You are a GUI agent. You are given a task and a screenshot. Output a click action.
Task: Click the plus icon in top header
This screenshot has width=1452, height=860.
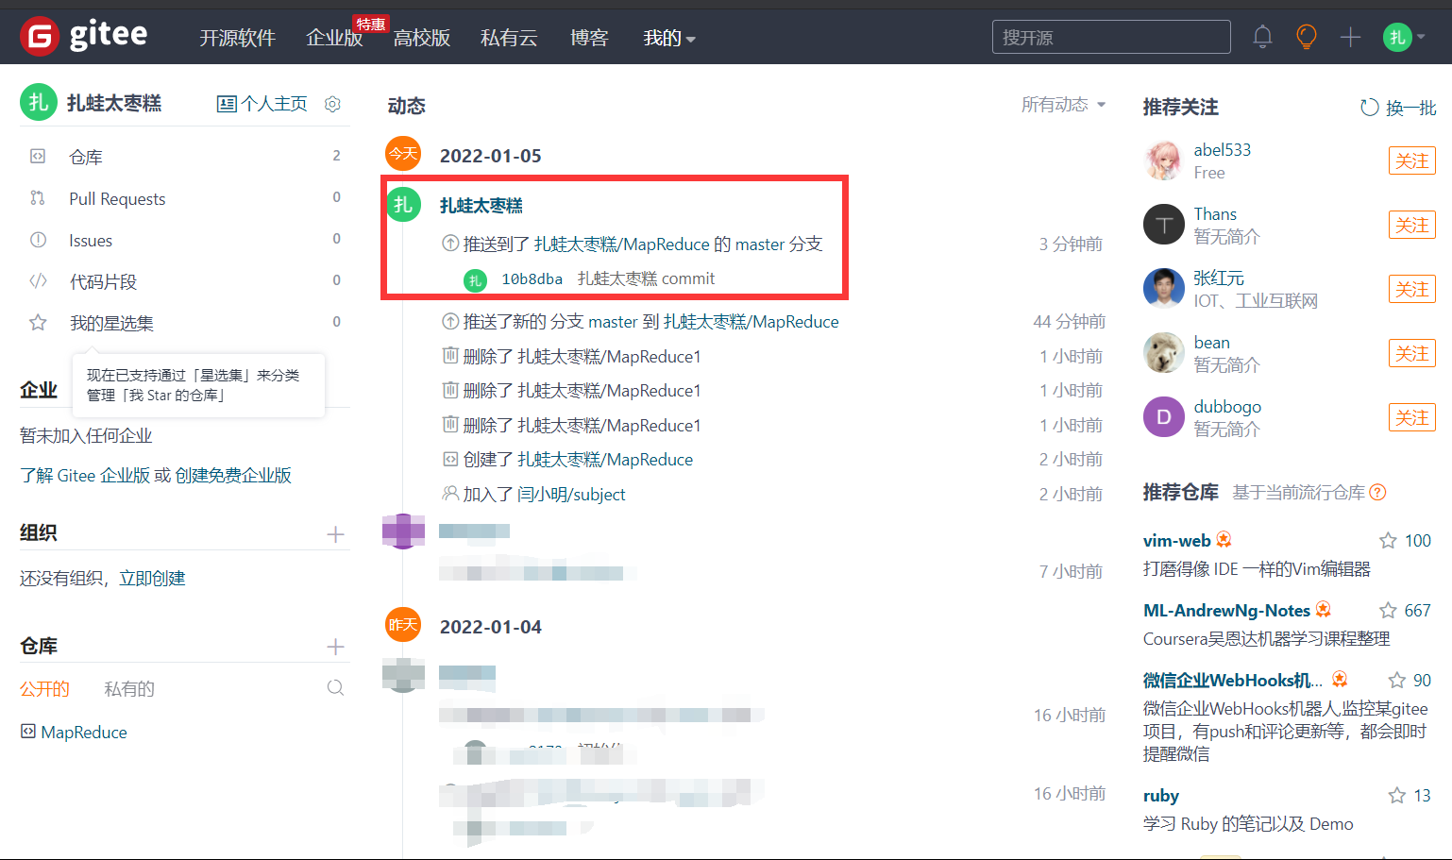coord(1350,37)
